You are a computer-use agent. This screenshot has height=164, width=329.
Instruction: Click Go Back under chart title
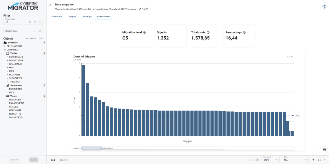(77, 60)
